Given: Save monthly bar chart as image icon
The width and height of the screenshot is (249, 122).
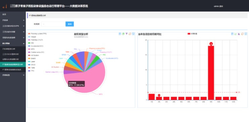Looking at the screenshot, I should tap(246, 34).
